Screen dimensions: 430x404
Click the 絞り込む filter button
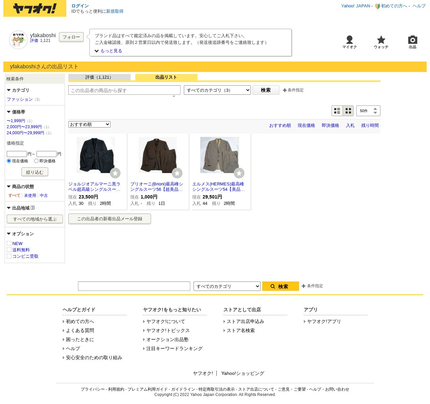click(x=35, y=172)
